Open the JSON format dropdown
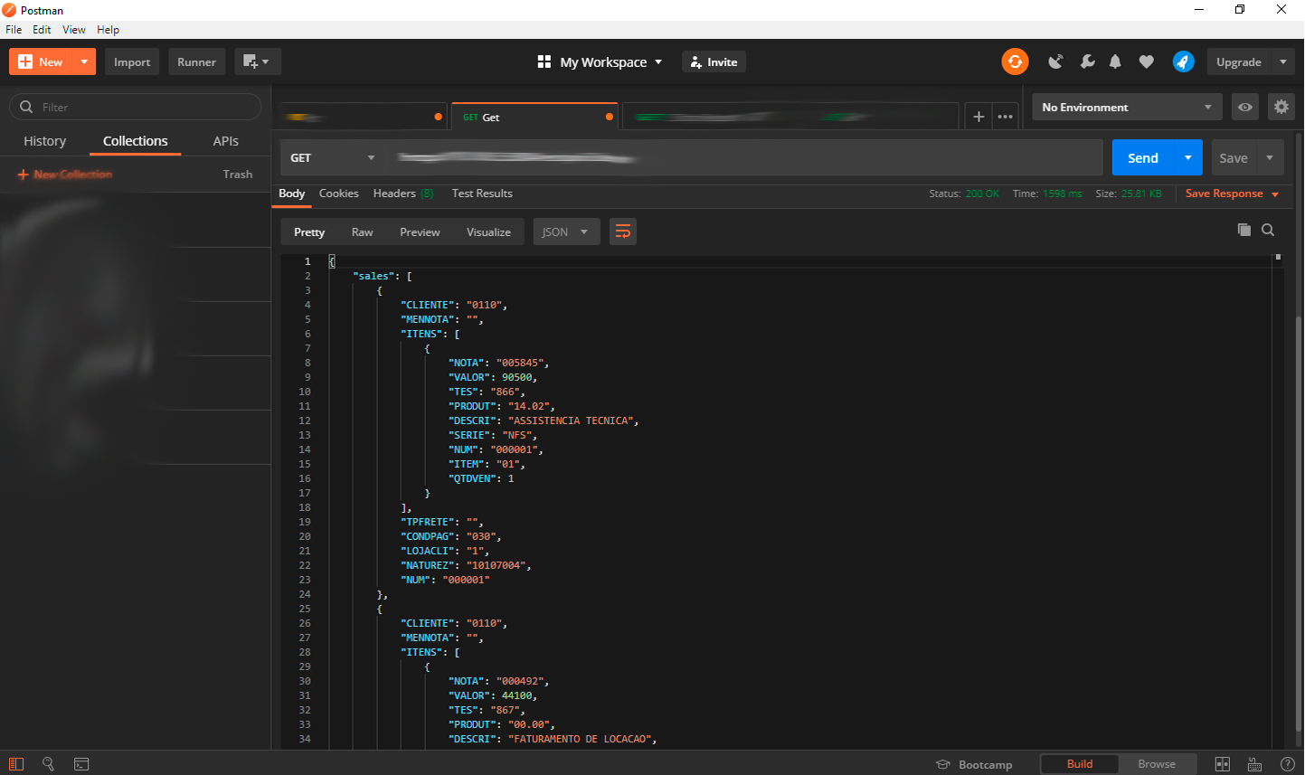 [565, 232]
